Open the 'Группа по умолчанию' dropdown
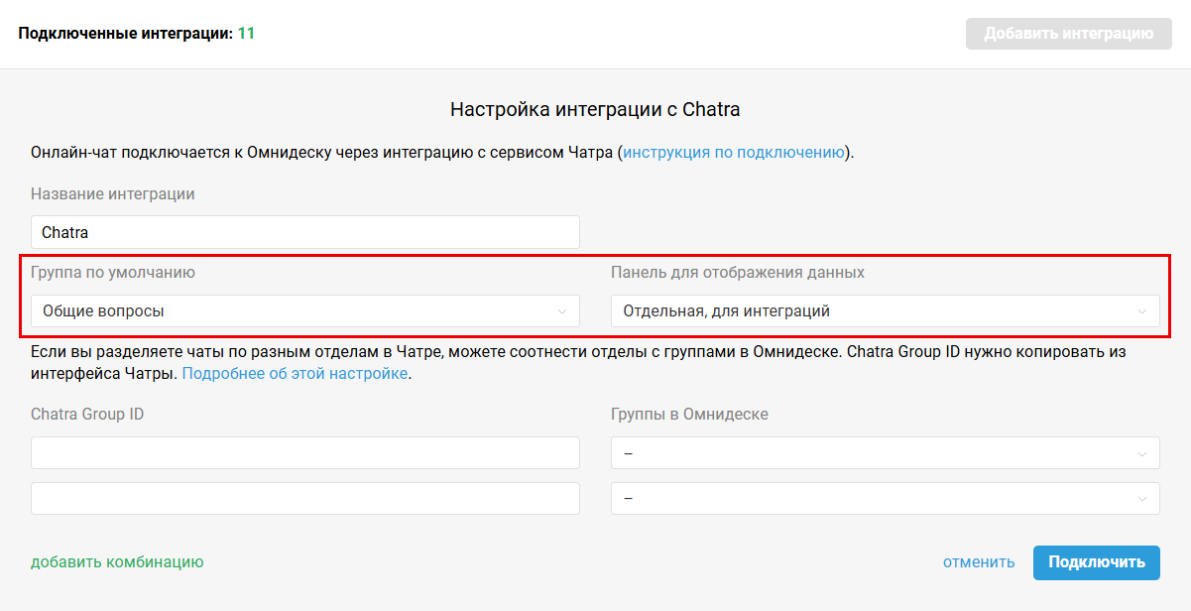Image resolution: width=1191 pixels, height=611 pixels. pos(305,310)
